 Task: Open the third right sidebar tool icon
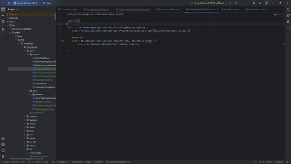click(288, 21)
